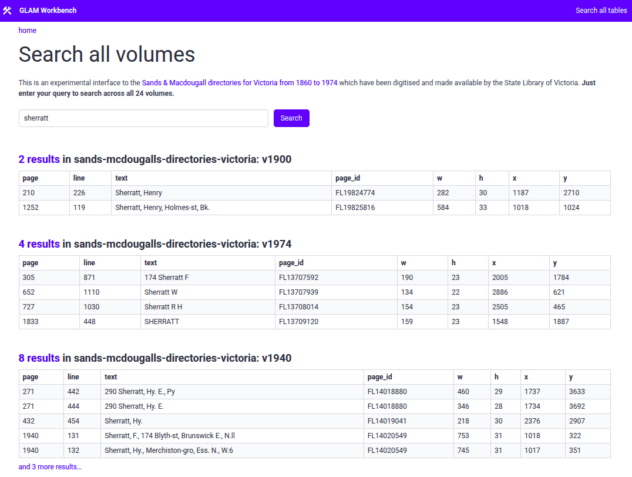Click the 'Search all volumes' heading
The image size is (632, 477).
107,55
